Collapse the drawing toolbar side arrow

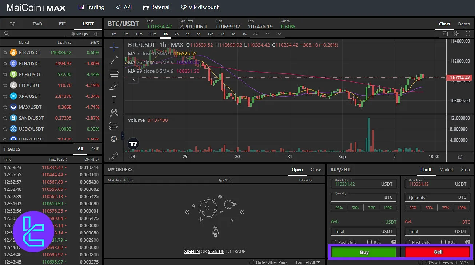click(123, 136)
